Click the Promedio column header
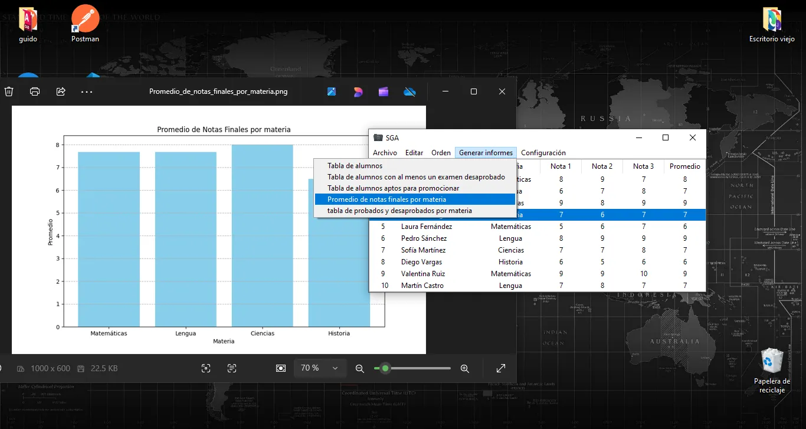Image resolution: width=806 pixels, height=429 pixels. click(684, 166)
